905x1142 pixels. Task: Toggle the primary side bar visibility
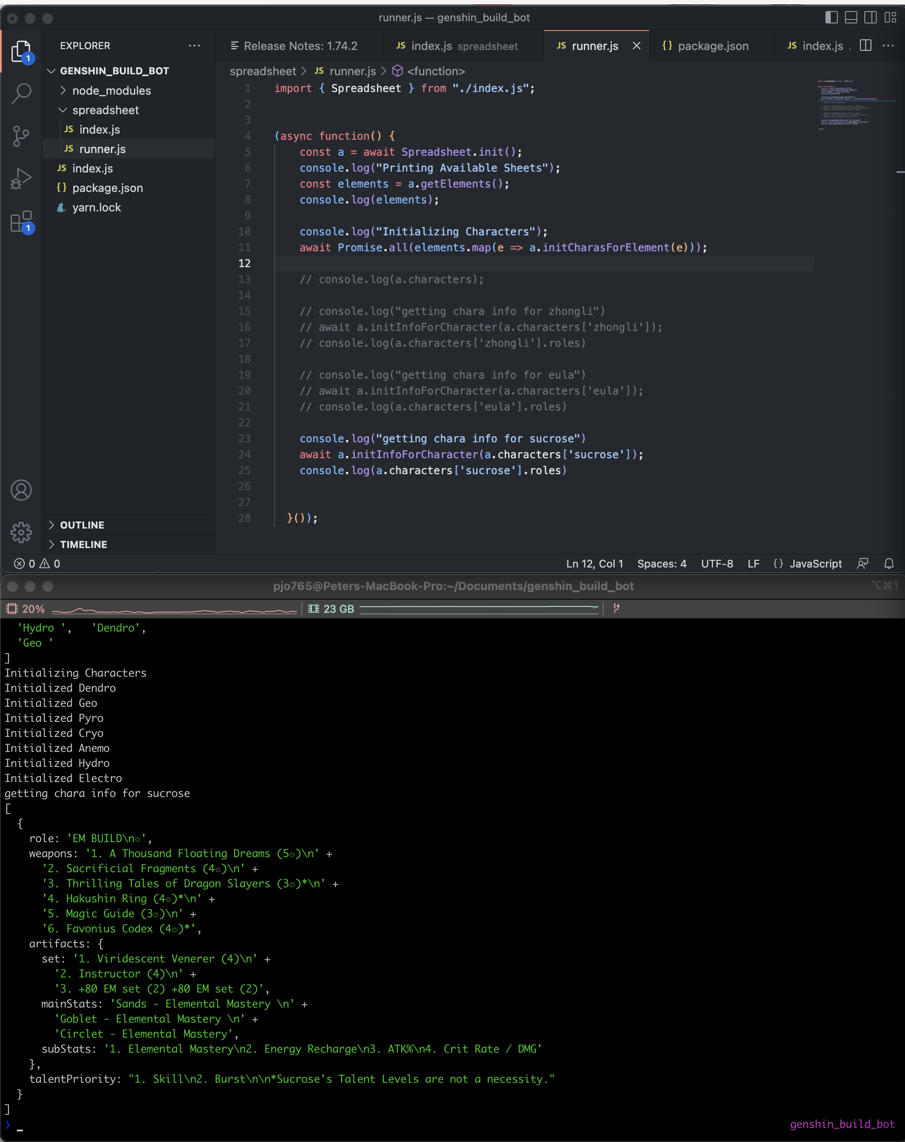832,18
